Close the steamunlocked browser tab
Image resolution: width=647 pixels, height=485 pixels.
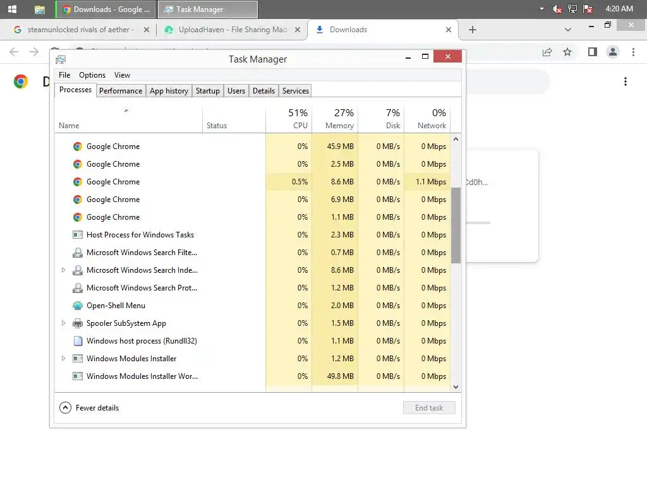pos(147,30)
